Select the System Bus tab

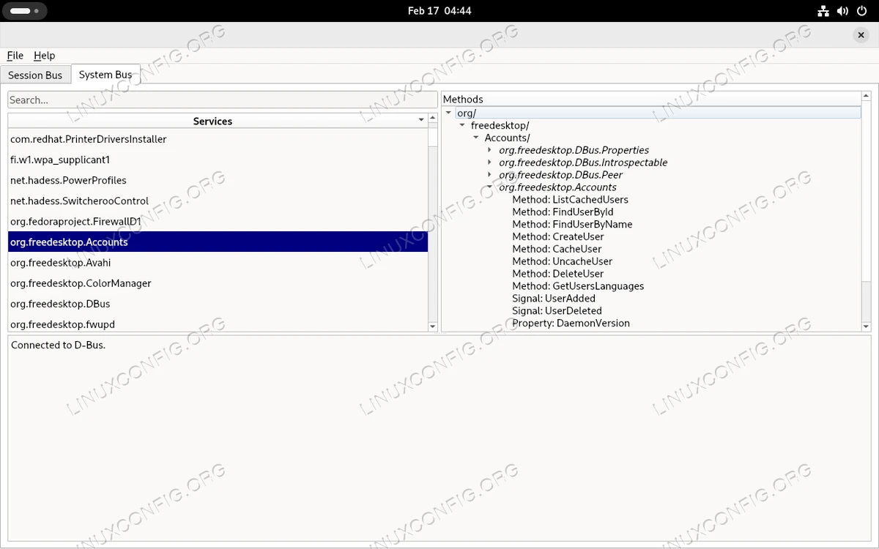coord(105,75)
